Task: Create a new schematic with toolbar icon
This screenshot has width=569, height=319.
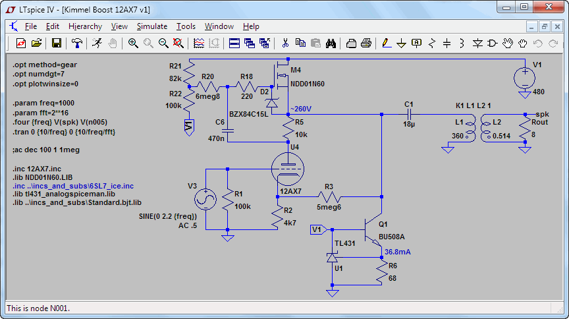Action: click(21, 43)
